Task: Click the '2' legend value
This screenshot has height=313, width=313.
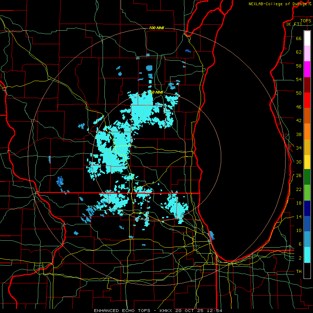Action: pyautogui.click(x=300, y=258)
